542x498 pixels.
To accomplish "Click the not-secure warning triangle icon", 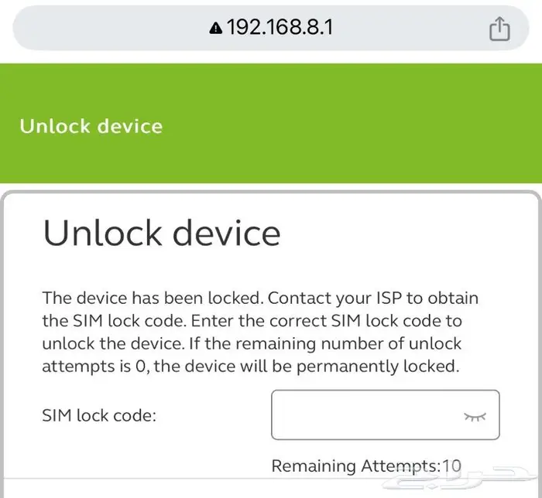I will [216, 29].
